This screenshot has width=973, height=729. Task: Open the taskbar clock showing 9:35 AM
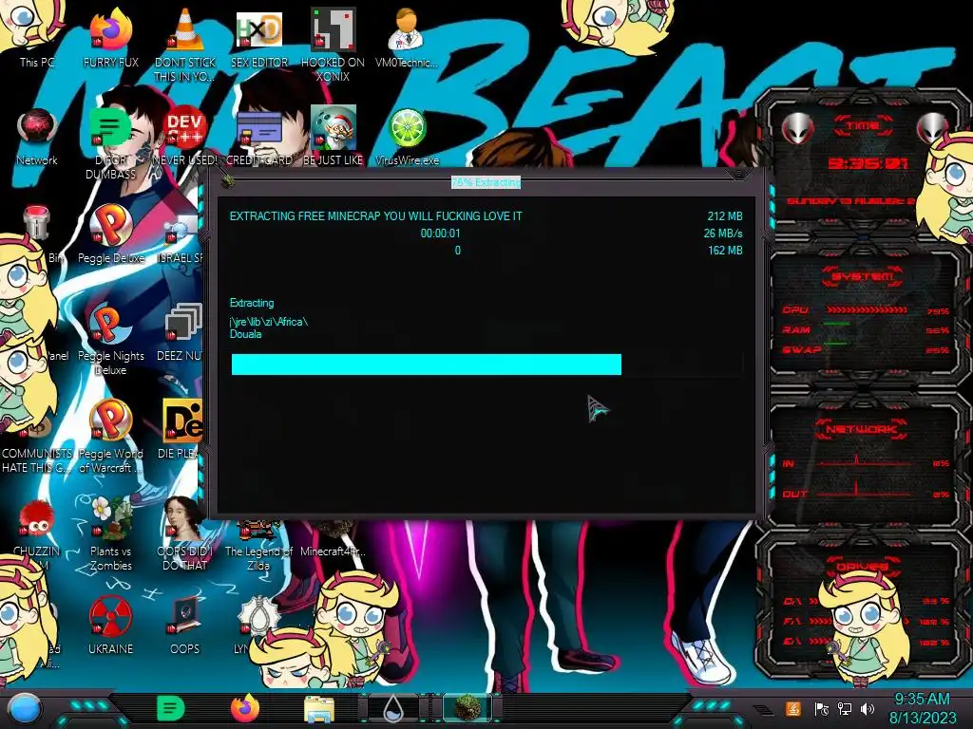(922, 708)
